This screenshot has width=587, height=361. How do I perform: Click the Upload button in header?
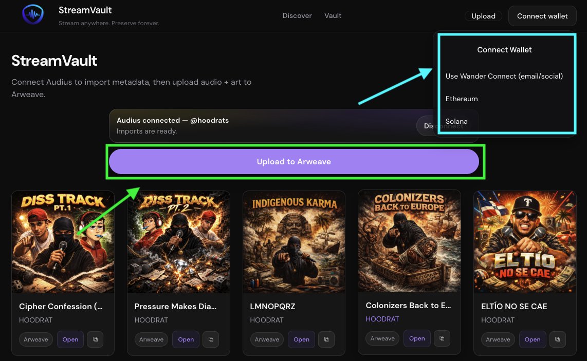[483, 16]
